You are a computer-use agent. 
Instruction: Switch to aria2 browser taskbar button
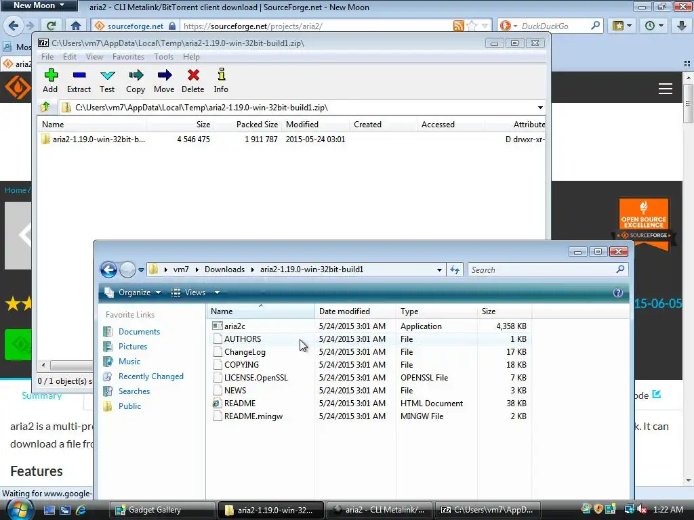pyautogui.click(x=379, y=510)
